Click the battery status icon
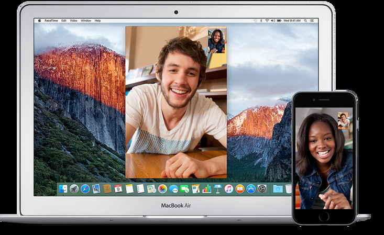384x235 pixels. click(x=279, y=20)
